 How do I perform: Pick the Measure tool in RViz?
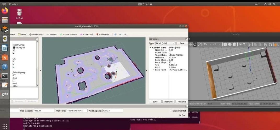pos(52,35)
